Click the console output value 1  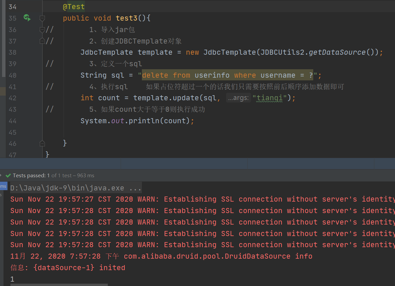(x=13, y=279)
